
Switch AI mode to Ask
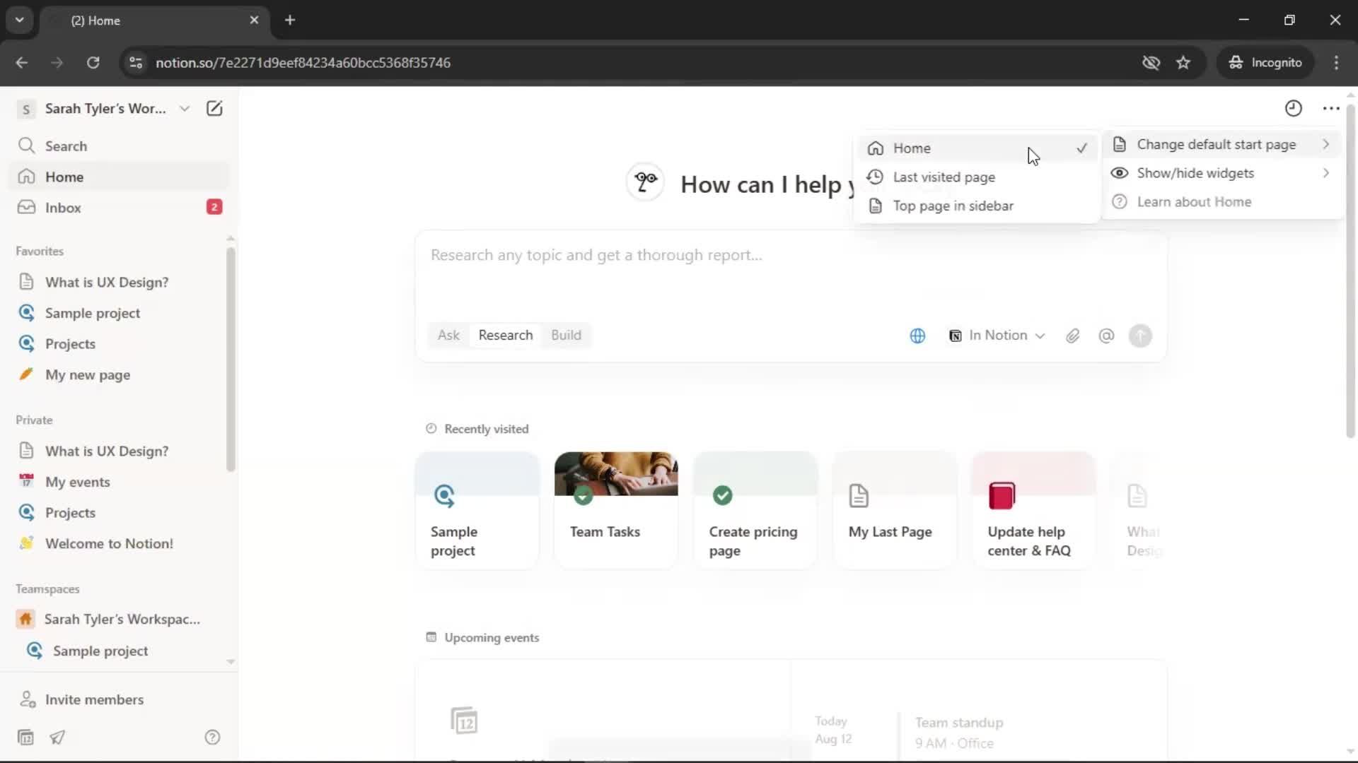click(448, 336)
